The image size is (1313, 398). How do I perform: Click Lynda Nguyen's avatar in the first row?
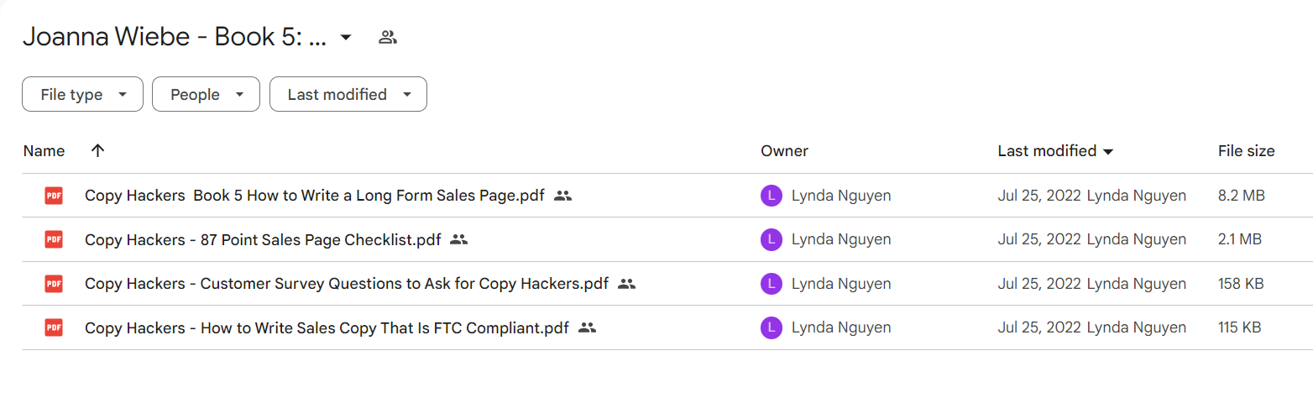pos(771,196)
